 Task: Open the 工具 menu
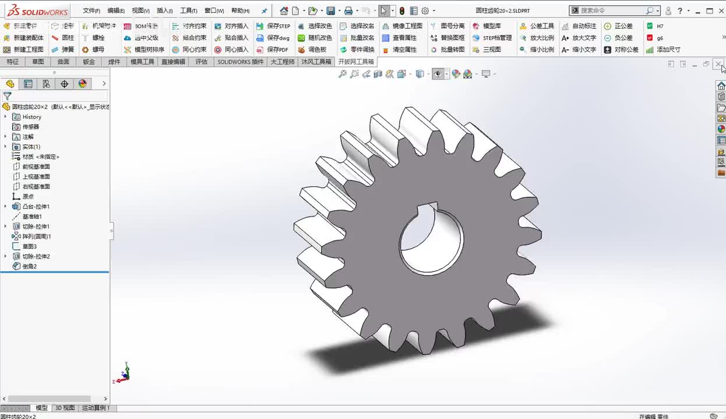coord(189,10)
